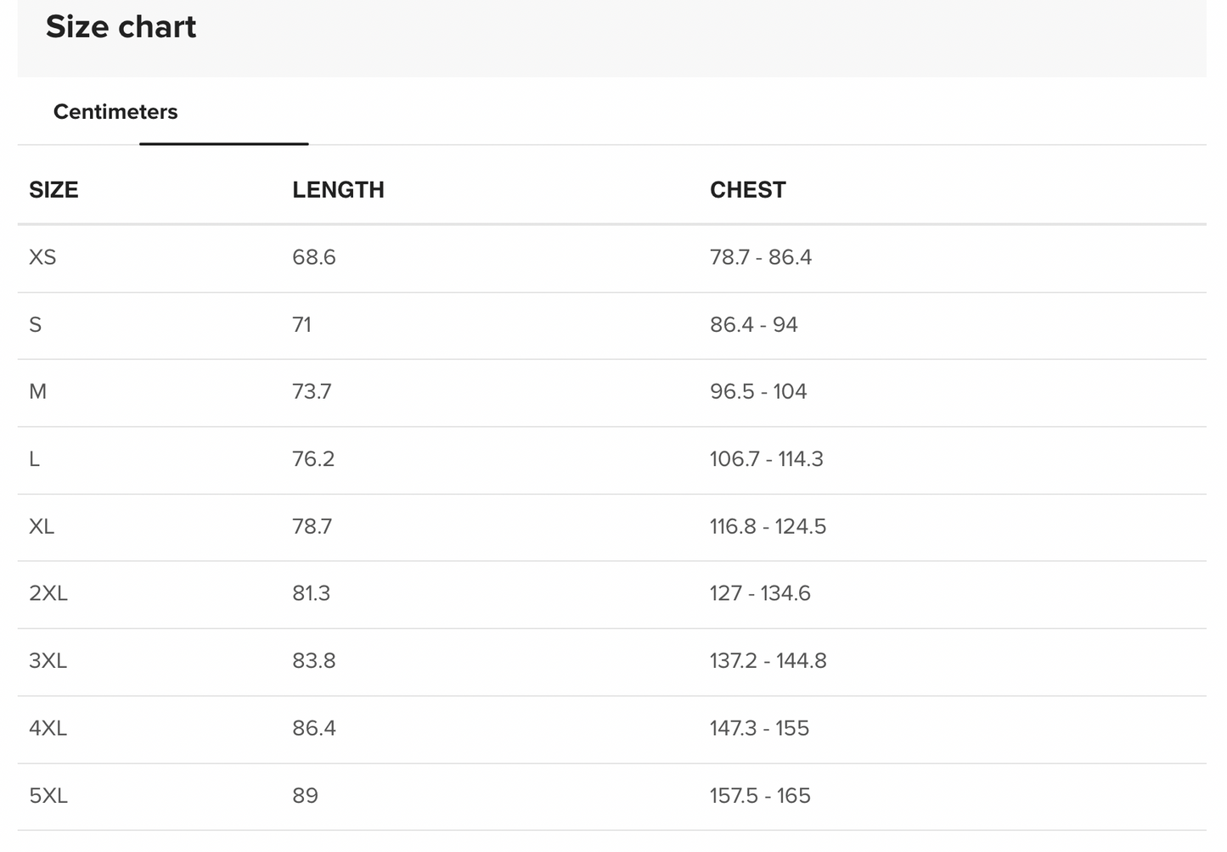Click the 157.5 - 165 chest range

tap(760, 796)
